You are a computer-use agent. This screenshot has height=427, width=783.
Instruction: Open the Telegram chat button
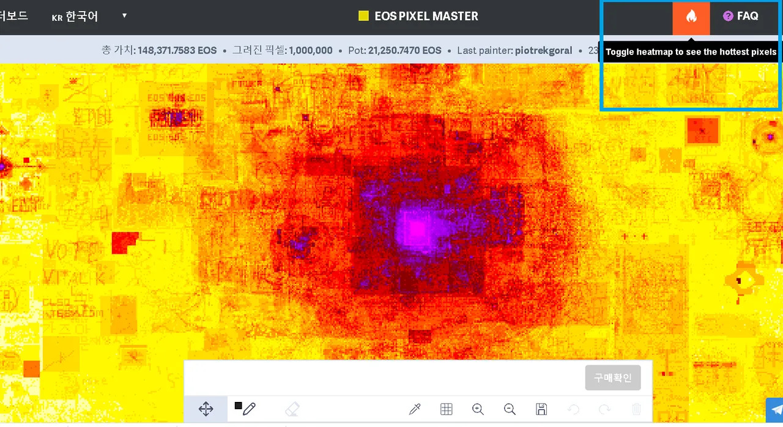776,410
